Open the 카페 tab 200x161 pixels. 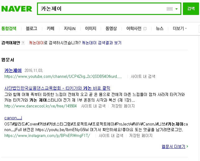50,28
